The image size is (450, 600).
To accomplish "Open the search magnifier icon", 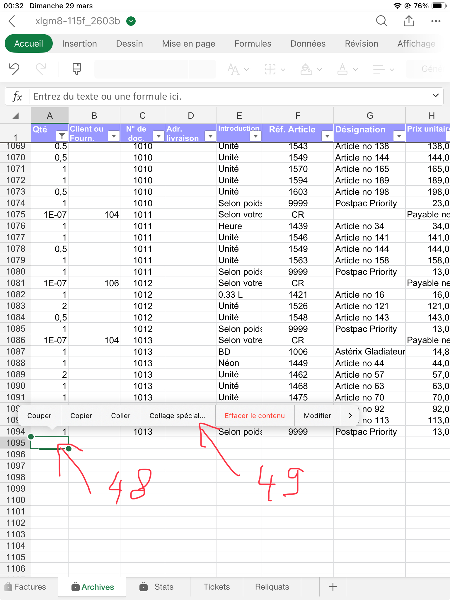I will [x=381, y=21].
